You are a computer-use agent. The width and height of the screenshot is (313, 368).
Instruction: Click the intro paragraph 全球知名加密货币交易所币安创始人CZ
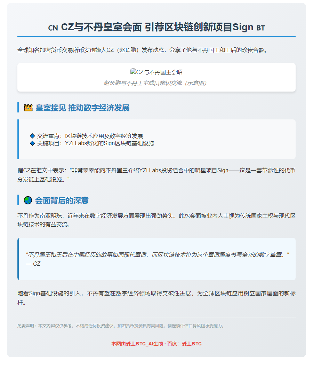(143, 50)
